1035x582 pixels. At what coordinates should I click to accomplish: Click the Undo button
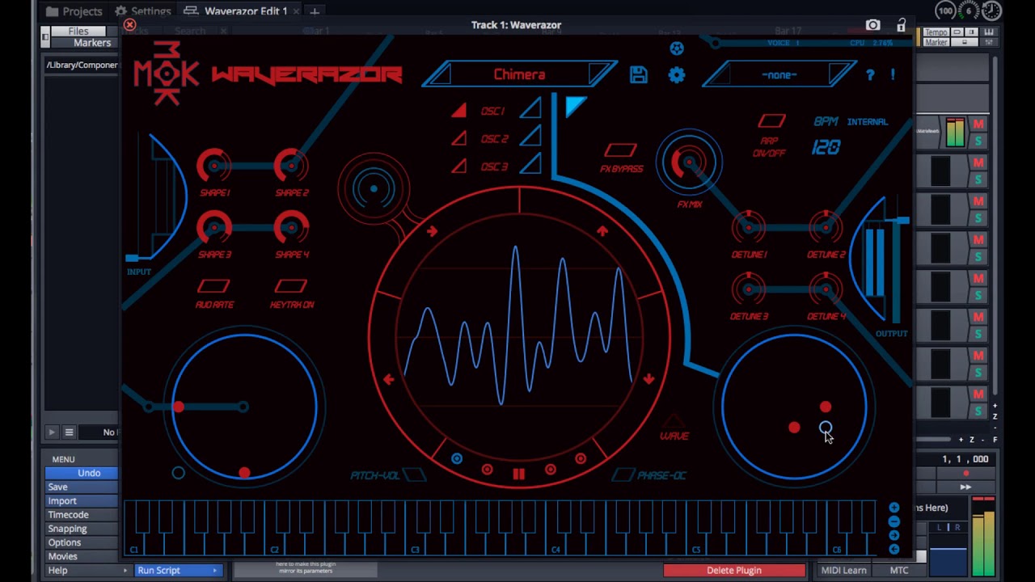click(x=82, y=473)
